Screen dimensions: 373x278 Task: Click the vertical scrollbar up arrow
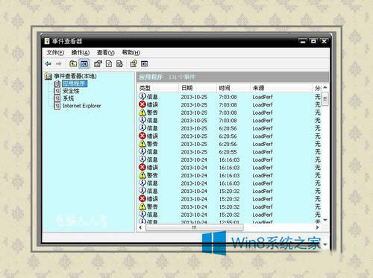tap(325, 87)
